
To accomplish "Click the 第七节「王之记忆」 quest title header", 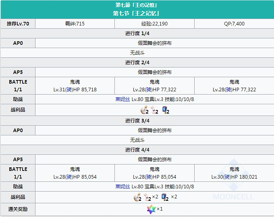I will point(137,13).
